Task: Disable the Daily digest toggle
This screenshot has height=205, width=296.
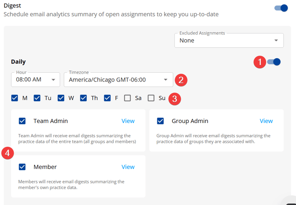Action: pyautogui.click(x=274, y=62)
